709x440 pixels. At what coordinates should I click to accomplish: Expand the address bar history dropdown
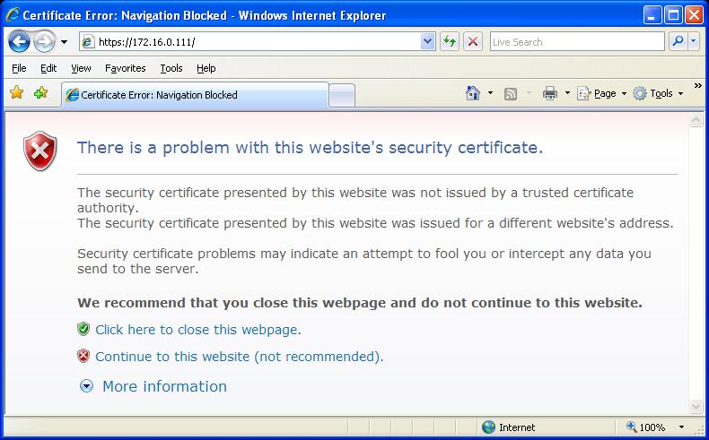click(427, 42)
